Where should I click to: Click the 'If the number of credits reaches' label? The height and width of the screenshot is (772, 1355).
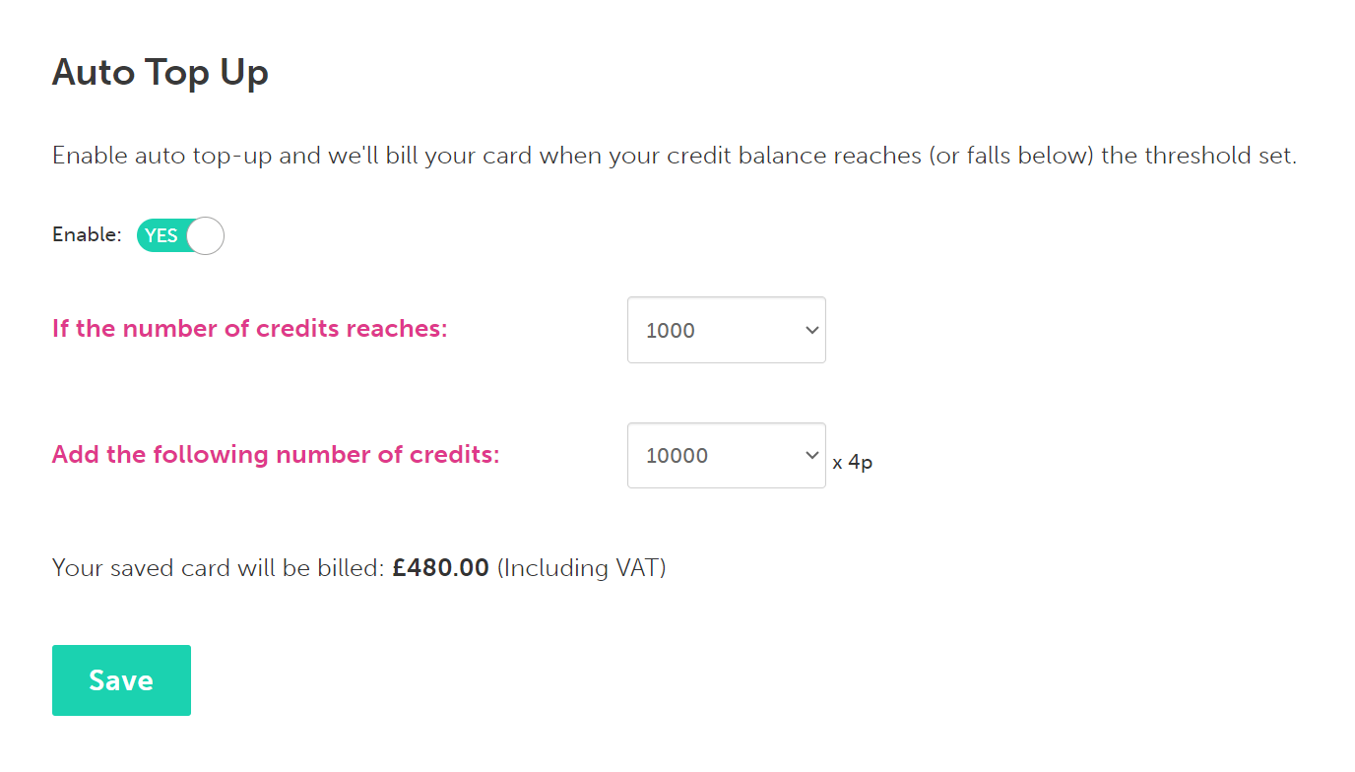coord(249,329)
